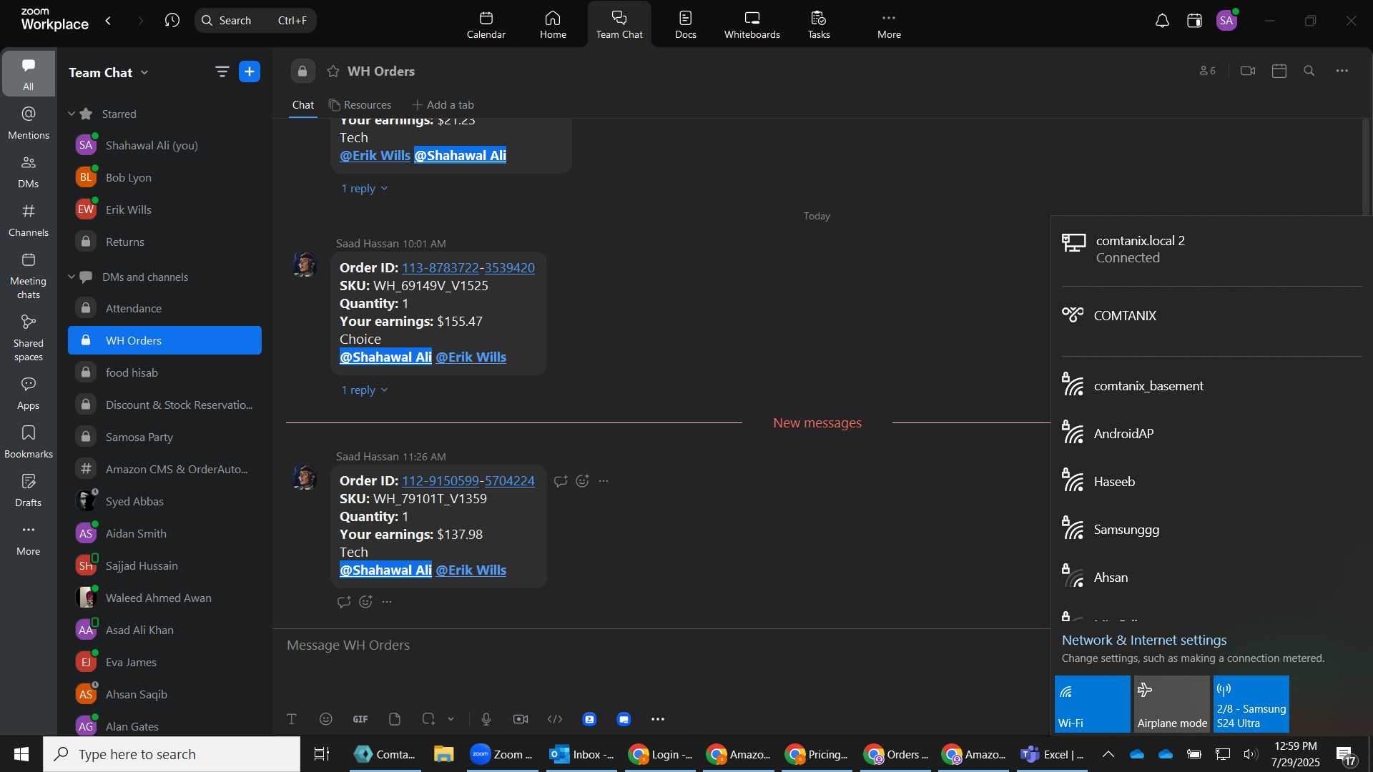The width and height of the screenshot is (1373, 772).
Task: Click the chat vertical scrollbar
Action: (x=1367, y=167)
